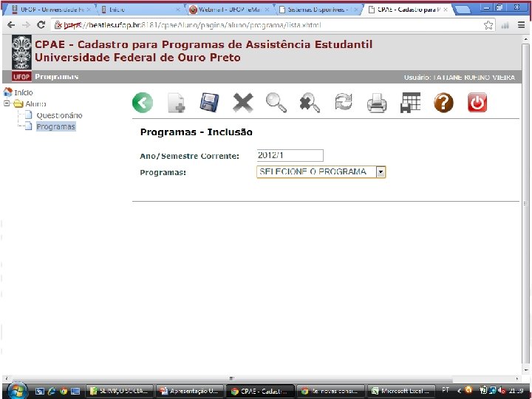The image size is (532, 399).
Task: Select the CPAE - Cadastro browser tab
Action: (x=407, y=10)
